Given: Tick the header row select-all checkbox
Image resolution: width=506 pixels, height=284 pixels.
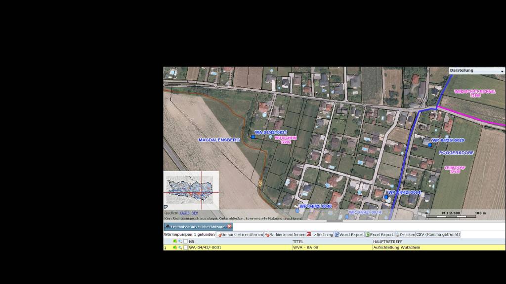Looking at the screenshot, I should (x=186, y=241).
